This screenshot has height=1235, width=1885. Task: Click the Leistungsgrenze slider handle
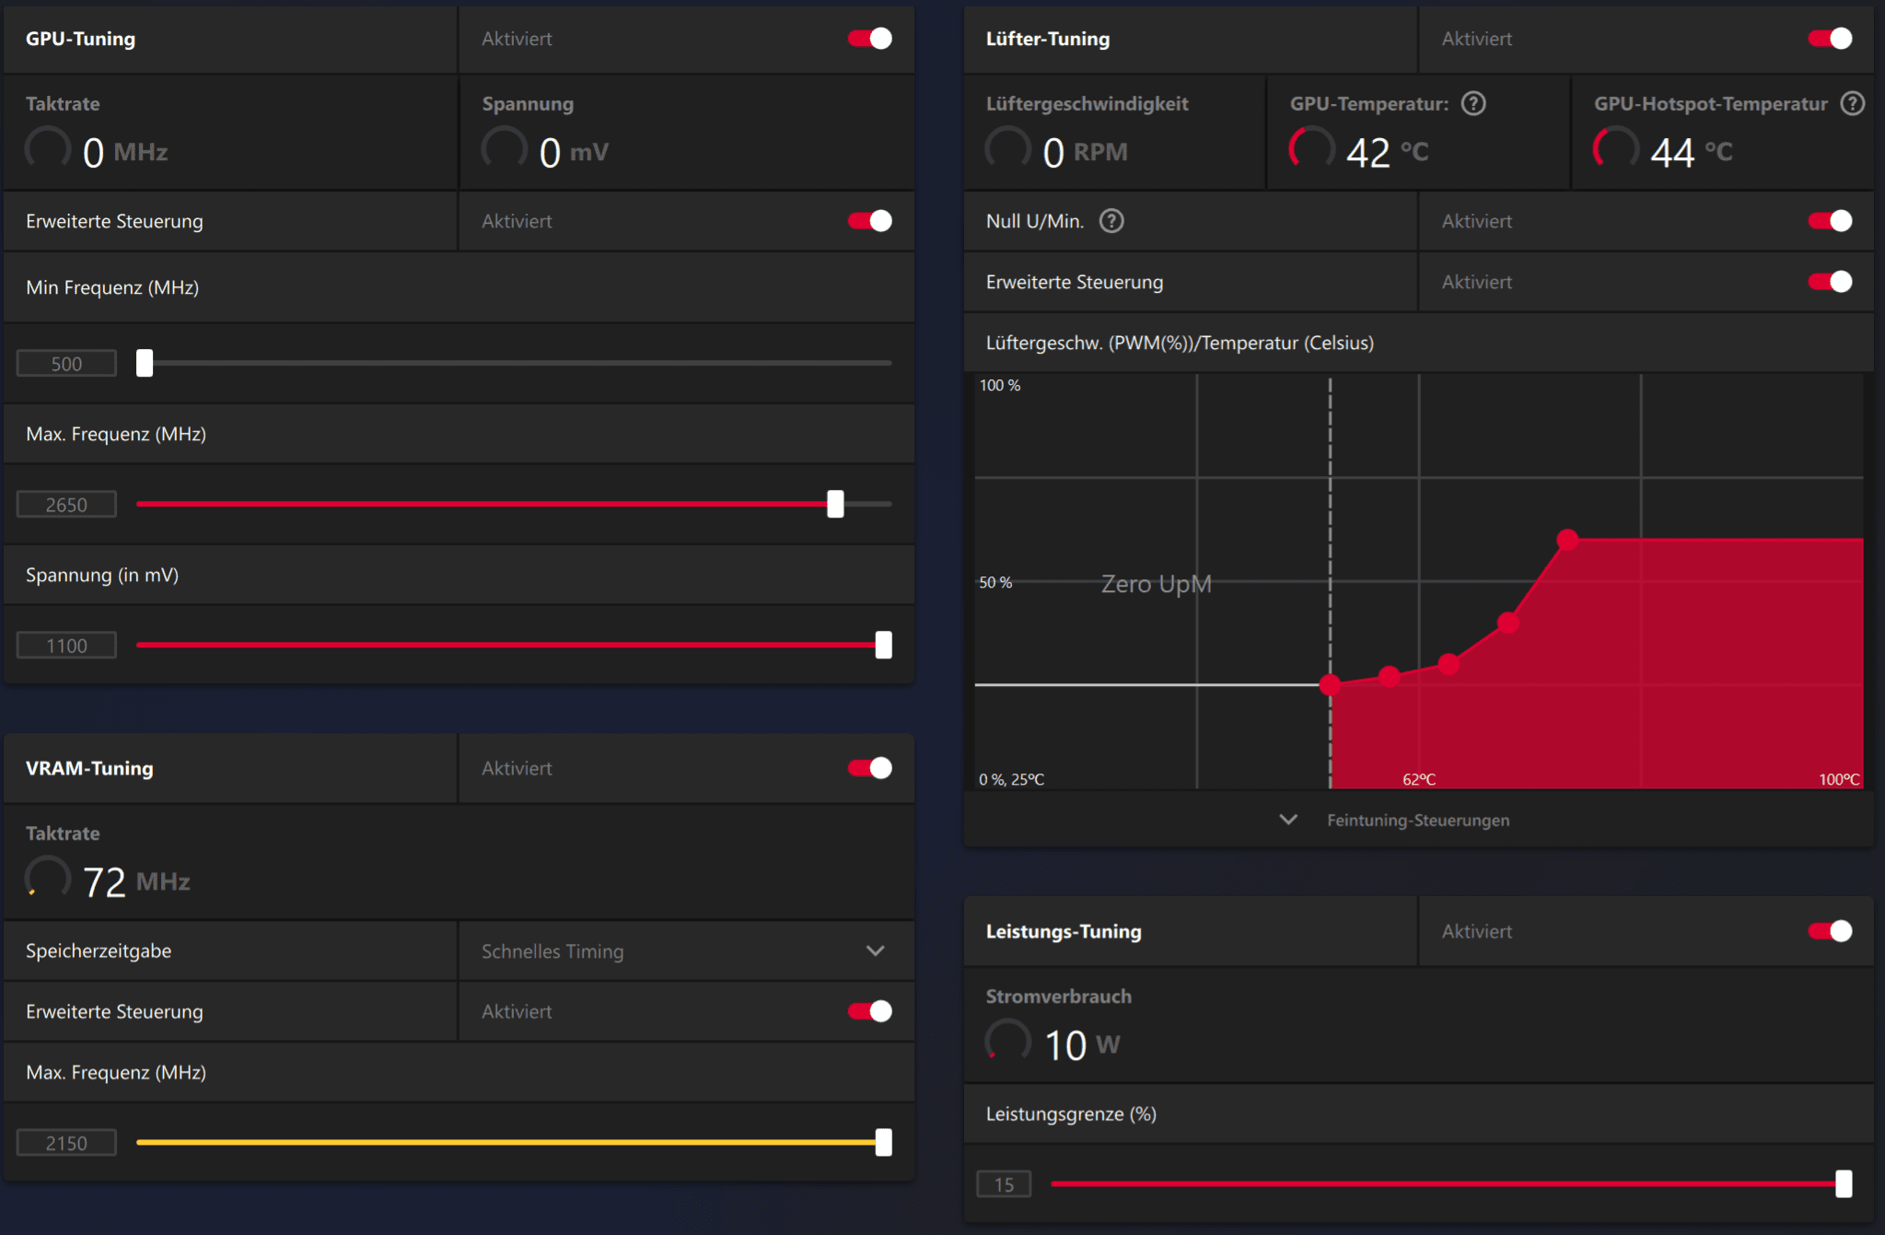[x=1844, y=1183]
